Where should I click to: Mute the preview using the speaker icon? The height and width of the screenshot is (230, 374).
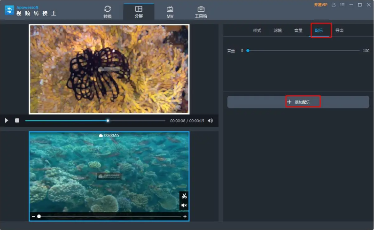pyautogui.click(x=210, y=121)
